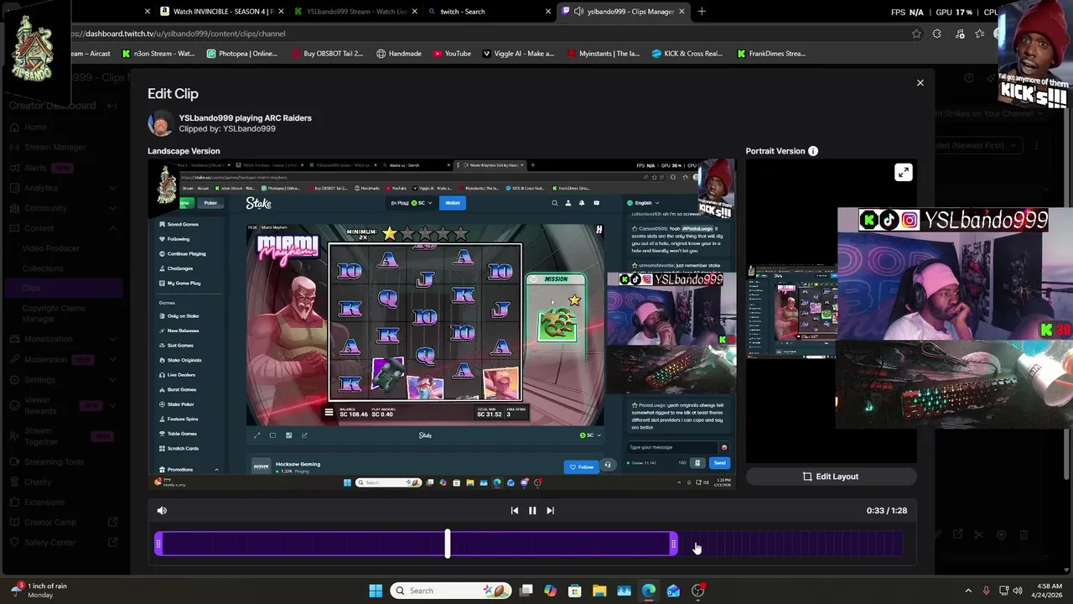Open the Photopea Online bookmark
1073x604 pixels.
tap(241, 54)
